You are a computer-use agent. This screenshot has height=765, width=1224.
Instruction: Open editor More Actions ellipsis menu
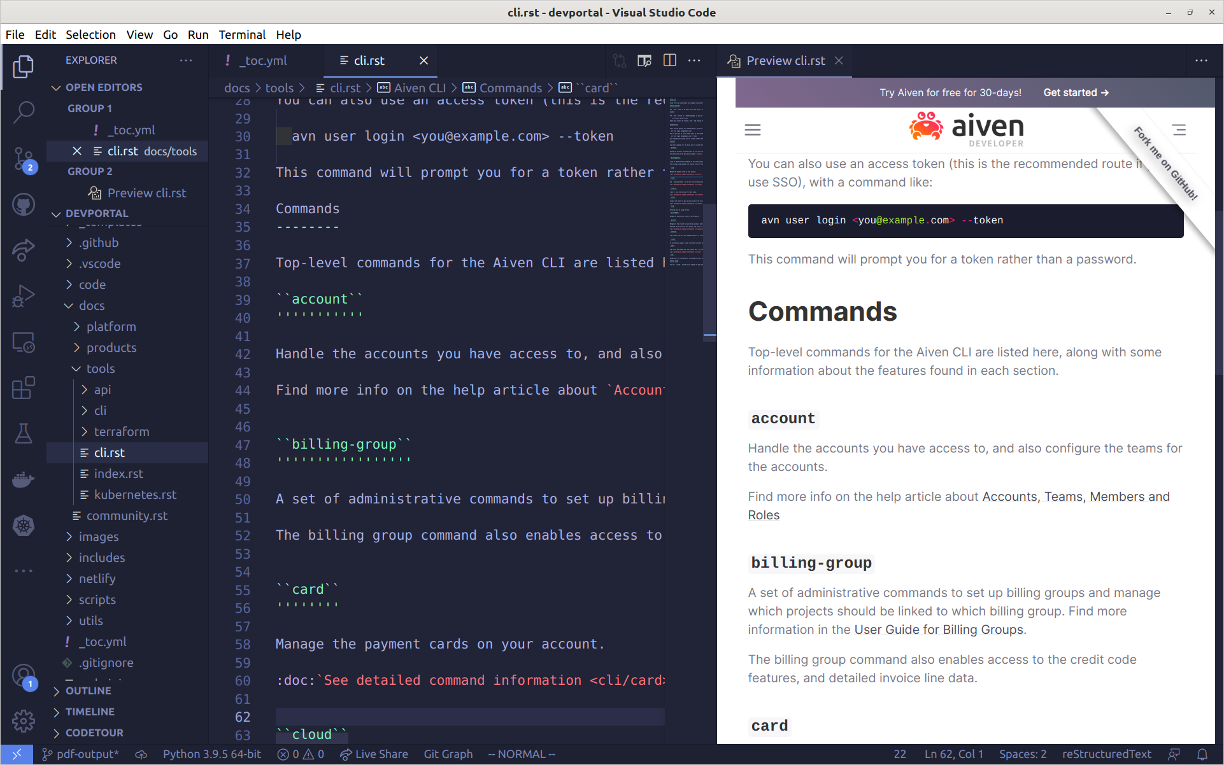tap(695, 60)
